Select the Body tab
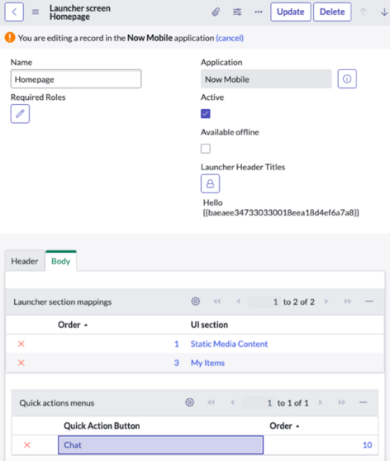The width and height of the screenshot is (390, 461). click(x=61, y=261)
